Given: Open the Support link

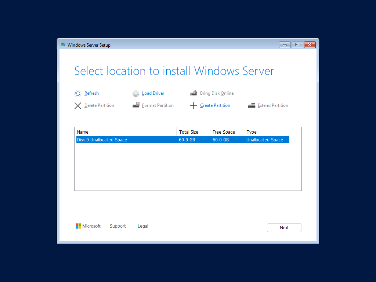Looking at the screenshot, I should [x=118, y=226].
